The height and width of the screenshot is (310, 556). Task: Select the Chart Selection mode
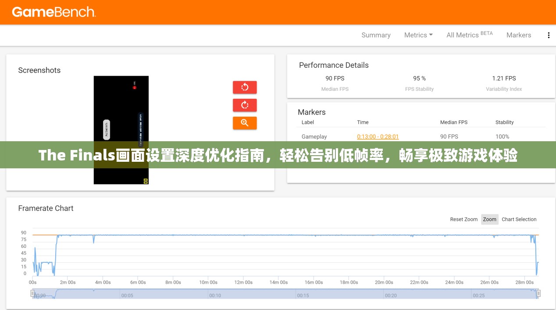coord(519,219)
